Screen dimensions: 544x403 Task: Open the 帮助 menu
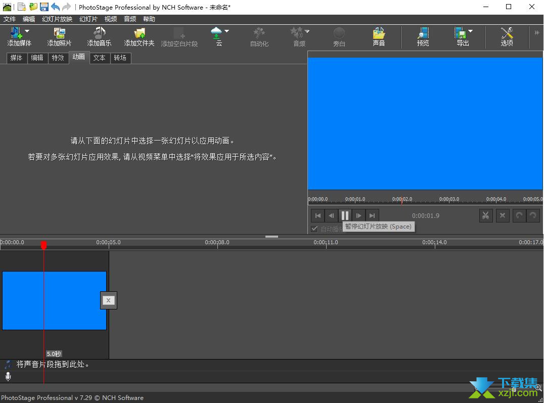[149, 19]
